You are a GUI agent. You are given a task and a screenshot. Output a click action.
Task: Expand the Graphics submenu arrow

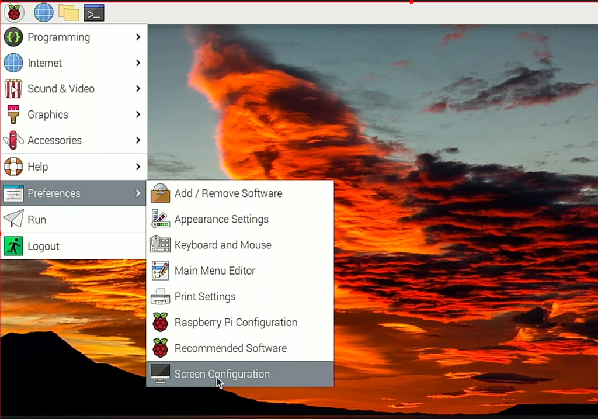tap(138, 115)
